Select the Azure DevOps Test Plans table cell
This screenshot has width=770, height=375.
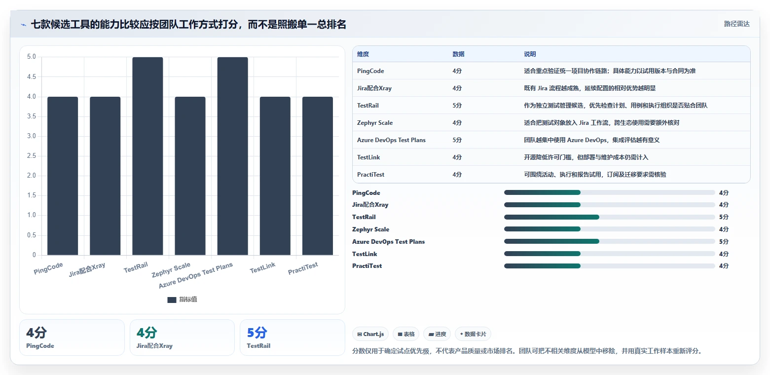tap(391, 140)
